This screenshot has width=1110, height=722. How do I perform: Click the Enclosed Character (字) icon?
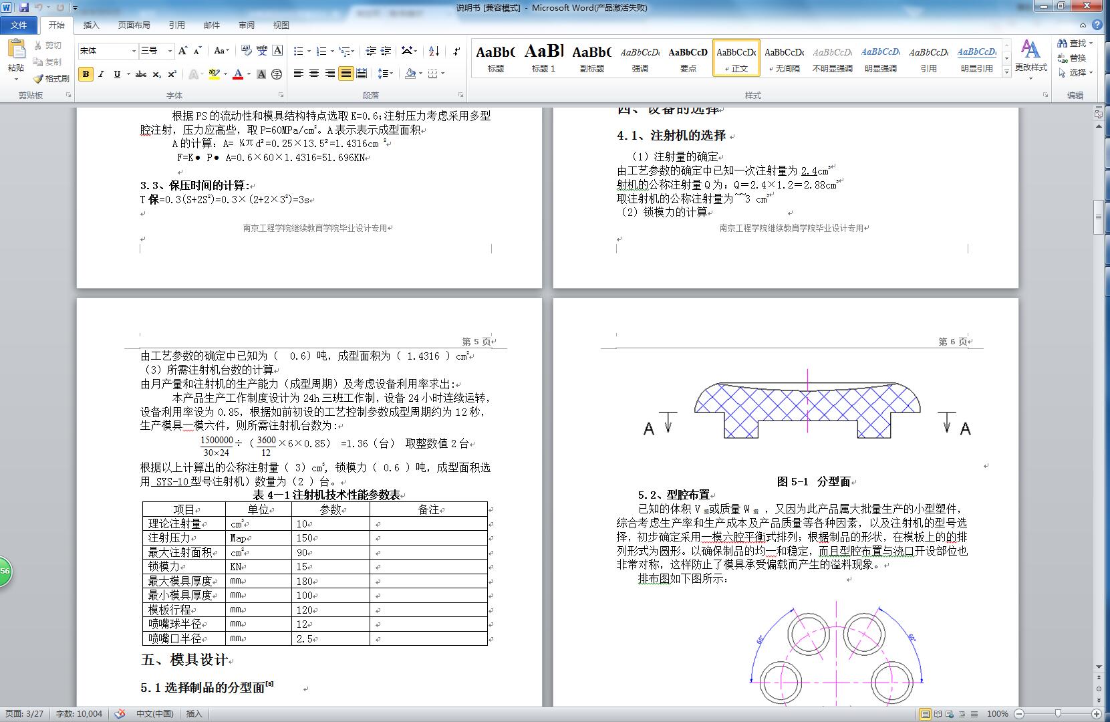pyautogui.click(x=277, y=74)
